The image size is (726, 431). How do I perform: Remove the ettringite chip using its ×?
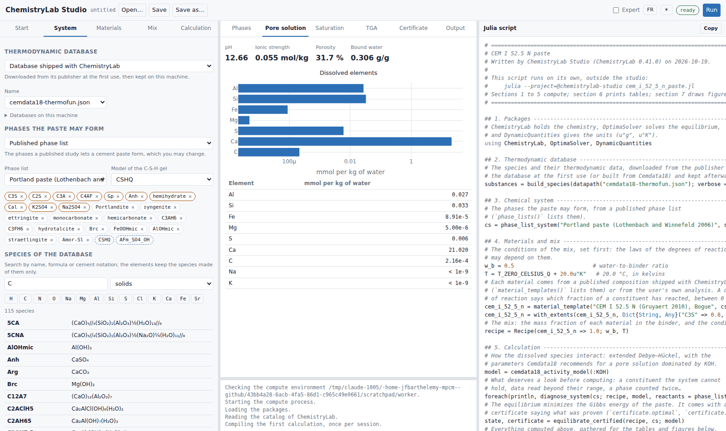(x=43, y=218)
